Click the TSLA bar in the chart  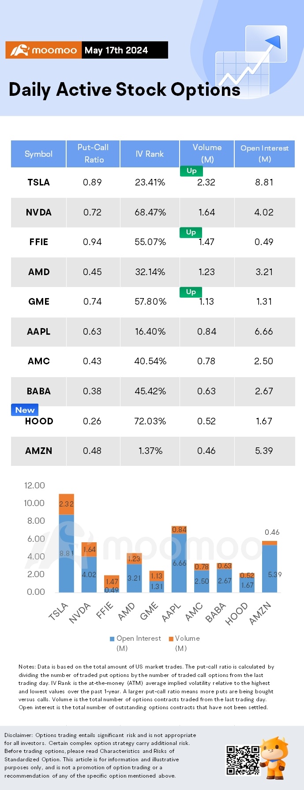click(67, 543)
